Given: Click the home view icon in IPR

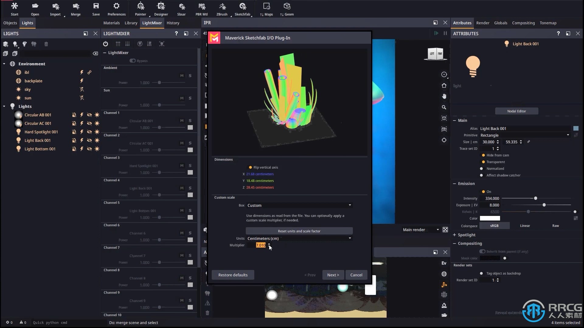Looking at the screenshot, I should (444, 86).
